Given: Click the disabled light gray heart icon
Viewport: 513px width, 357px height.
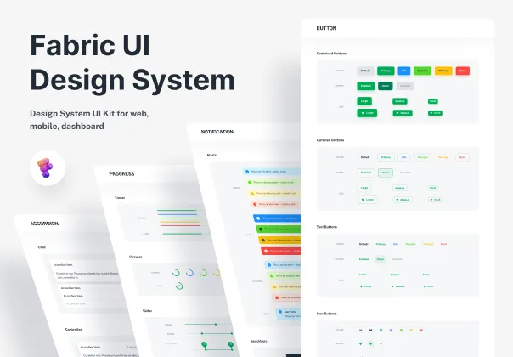Looking at the screenshot, I should tap(381, 343).
